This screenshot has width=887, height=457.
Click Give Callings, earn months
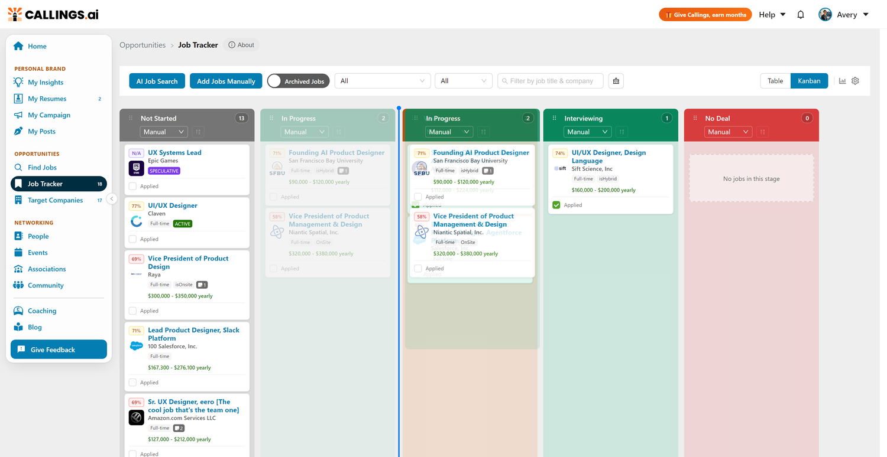(x=705, y=15)
